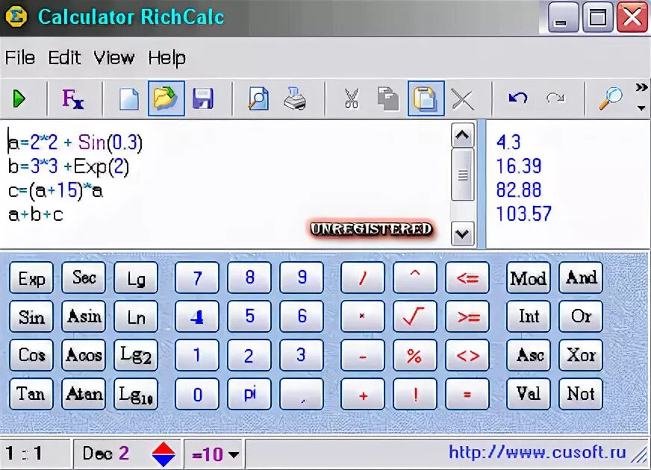Tap digit 0 on keypad
Screen dimensions: 651x470
click(x=197, y=394)
